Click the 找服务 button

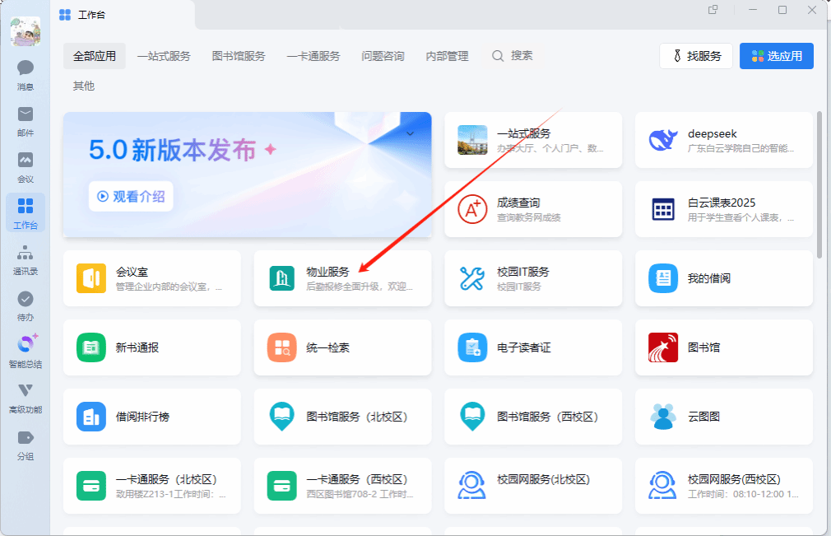(695, 56)
